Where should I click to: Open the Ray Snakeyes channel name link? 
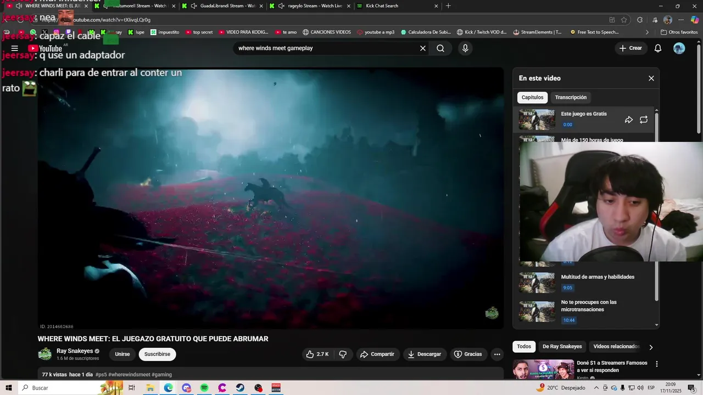click(x=75, y=351)
